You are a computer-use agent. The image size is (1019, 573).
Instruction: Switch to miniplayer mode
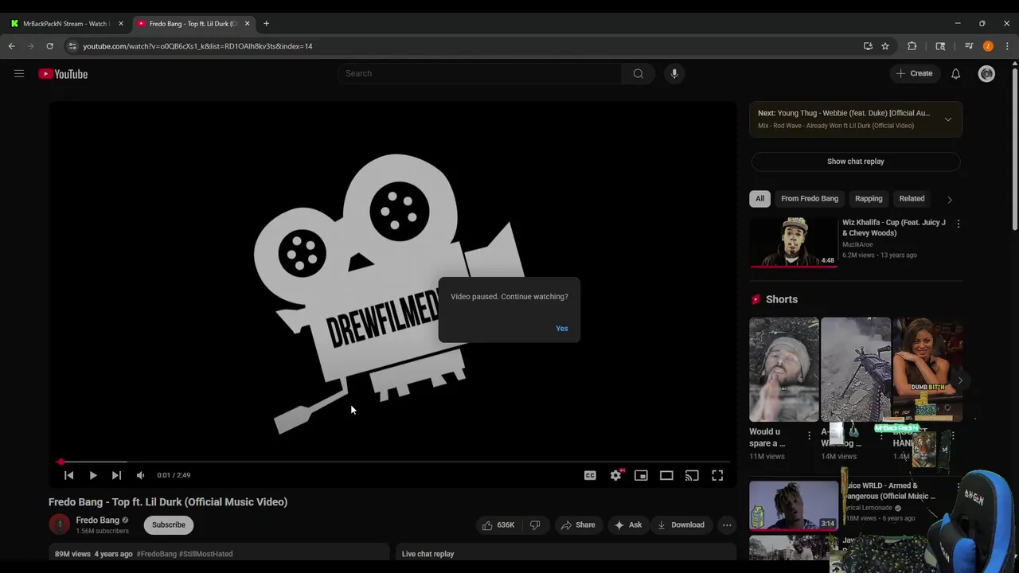point(641,475)
